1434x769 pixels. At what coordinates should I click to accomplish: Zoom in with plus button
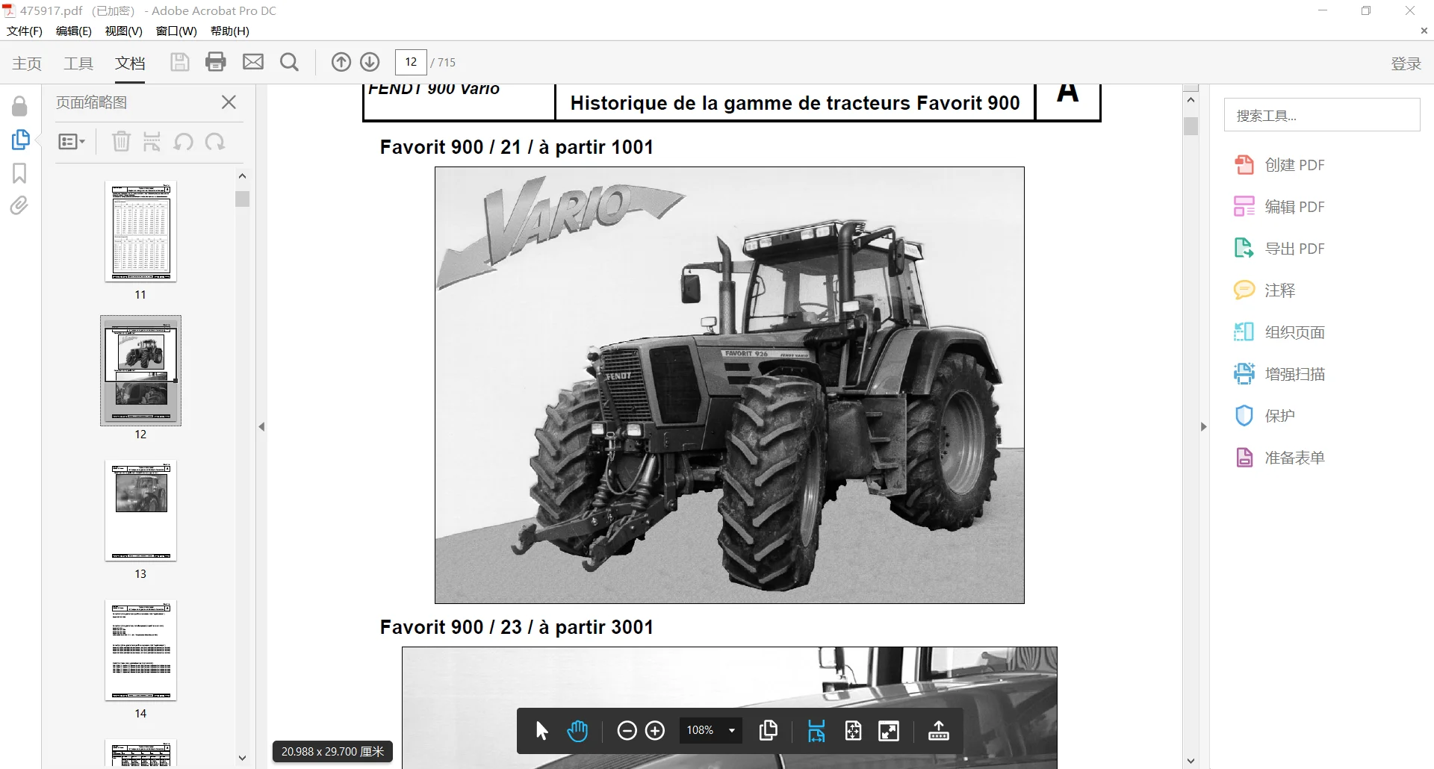[655, 731]
